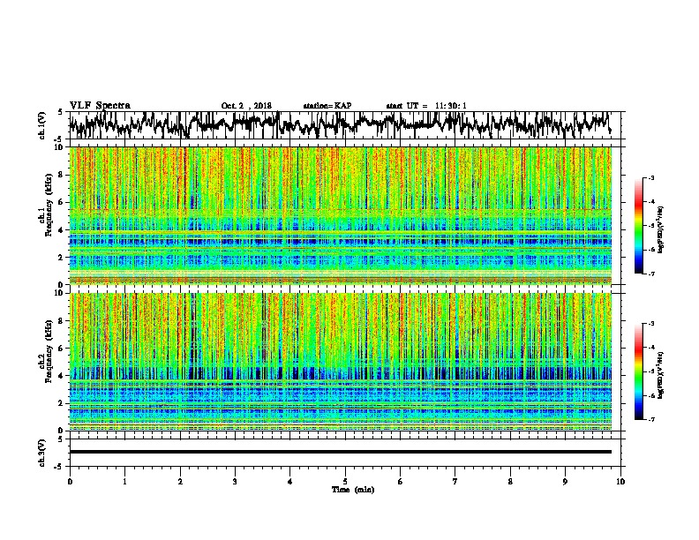This screenshot has height=540, width=699.
Task: Click the '-3' value on ch.1 colorbar
Action: [x=650, y=178]
